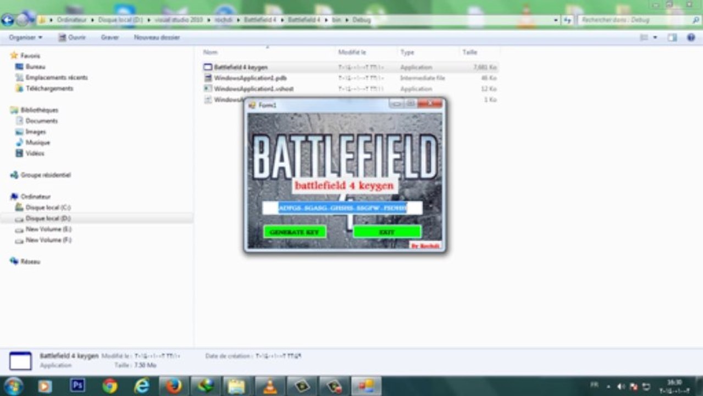Image resolution: width=703 pixels, height=396 pixels.
Task: Click the Explorer back navigation arrow
Action: 8,20
